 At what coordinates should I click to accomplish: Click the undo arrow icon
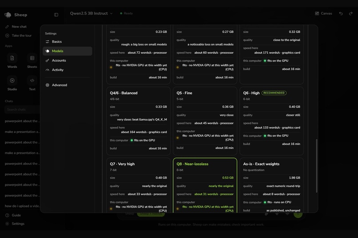click(x=341, y=13)
